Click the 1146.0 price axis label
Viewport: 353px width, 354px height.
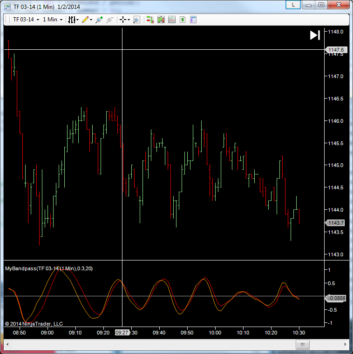[x=335, y=121]
